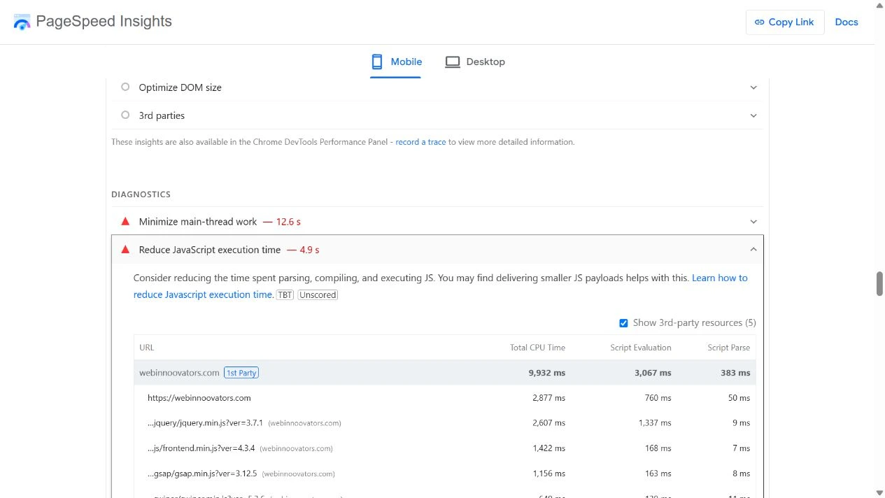The height and width of the screenshot is (498, 885).
Task: Click the TBT tag label
Action: pos(285,295)
